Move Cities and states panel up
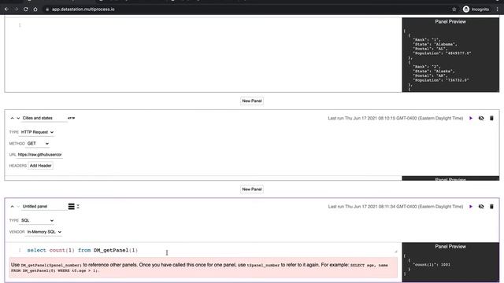Viewport: 504px width, 283px height. (13, 118)
